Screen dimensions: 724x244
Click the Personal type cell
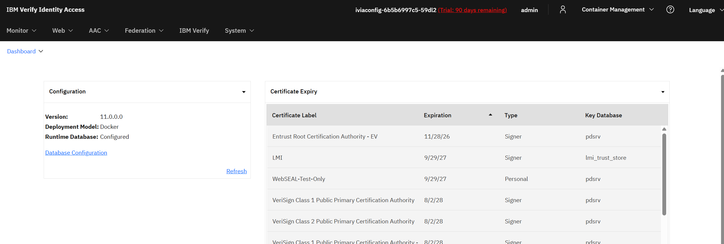click(516, 179)
